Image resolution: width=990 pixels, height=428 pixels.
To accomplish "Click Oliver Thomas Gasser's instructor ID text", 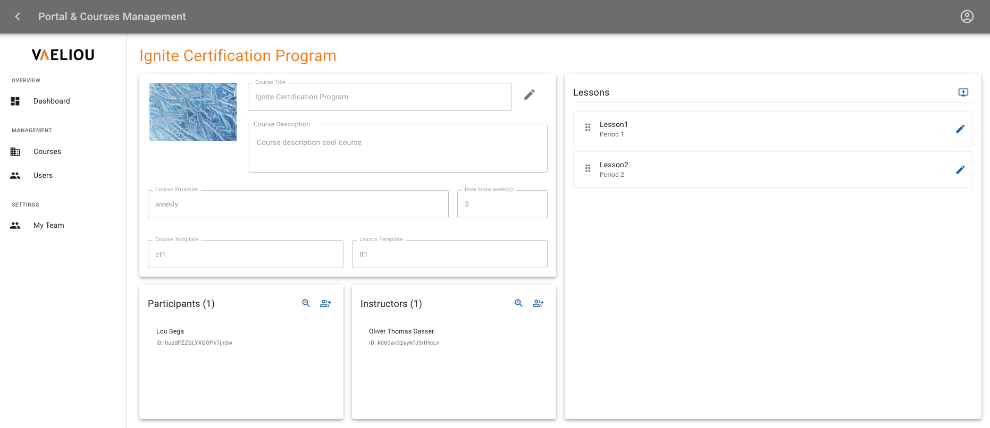I will [404, 343].
